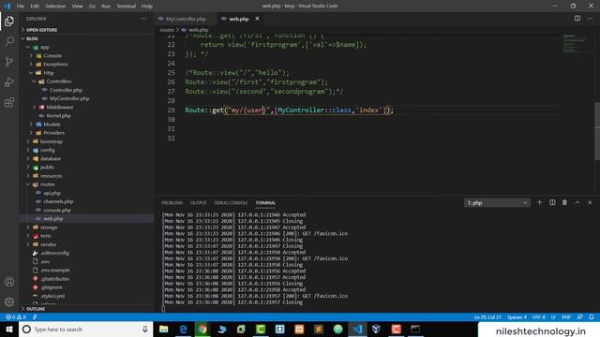The width and height of the screenshot is (600, 337).
Task: Open Chrome from the taskbar
Action: [x=202, y=329]
